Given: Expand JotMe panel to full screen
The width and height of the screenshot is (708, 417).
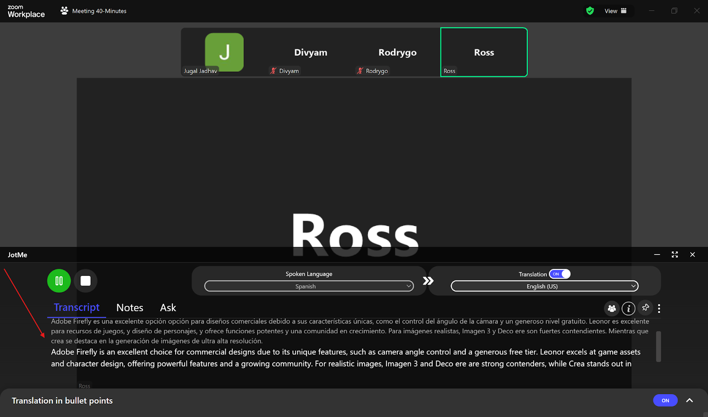Looking at the screenshot, I should pos(675,255).
